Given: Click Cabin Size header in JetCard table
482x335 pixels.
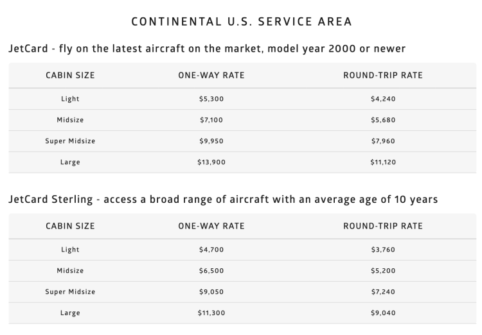Looking at the screenshot, I should click(x=70, y=76).
